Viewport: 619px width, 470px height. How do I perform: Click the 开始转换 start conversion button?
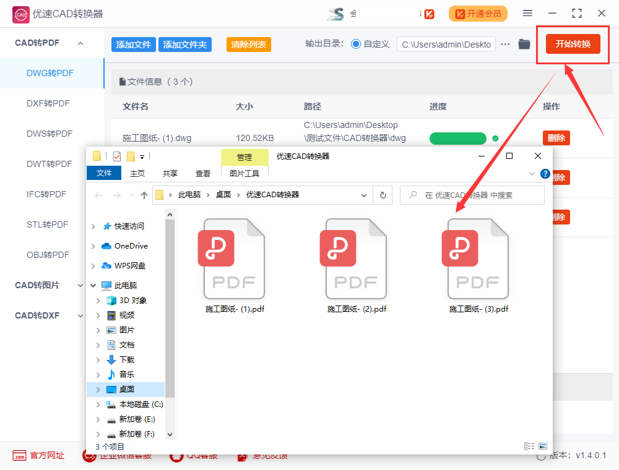[x=573, y=44]
